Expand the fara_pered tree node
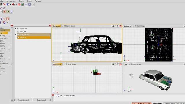The width and height of the screenshot is (185, 104). 16,34
